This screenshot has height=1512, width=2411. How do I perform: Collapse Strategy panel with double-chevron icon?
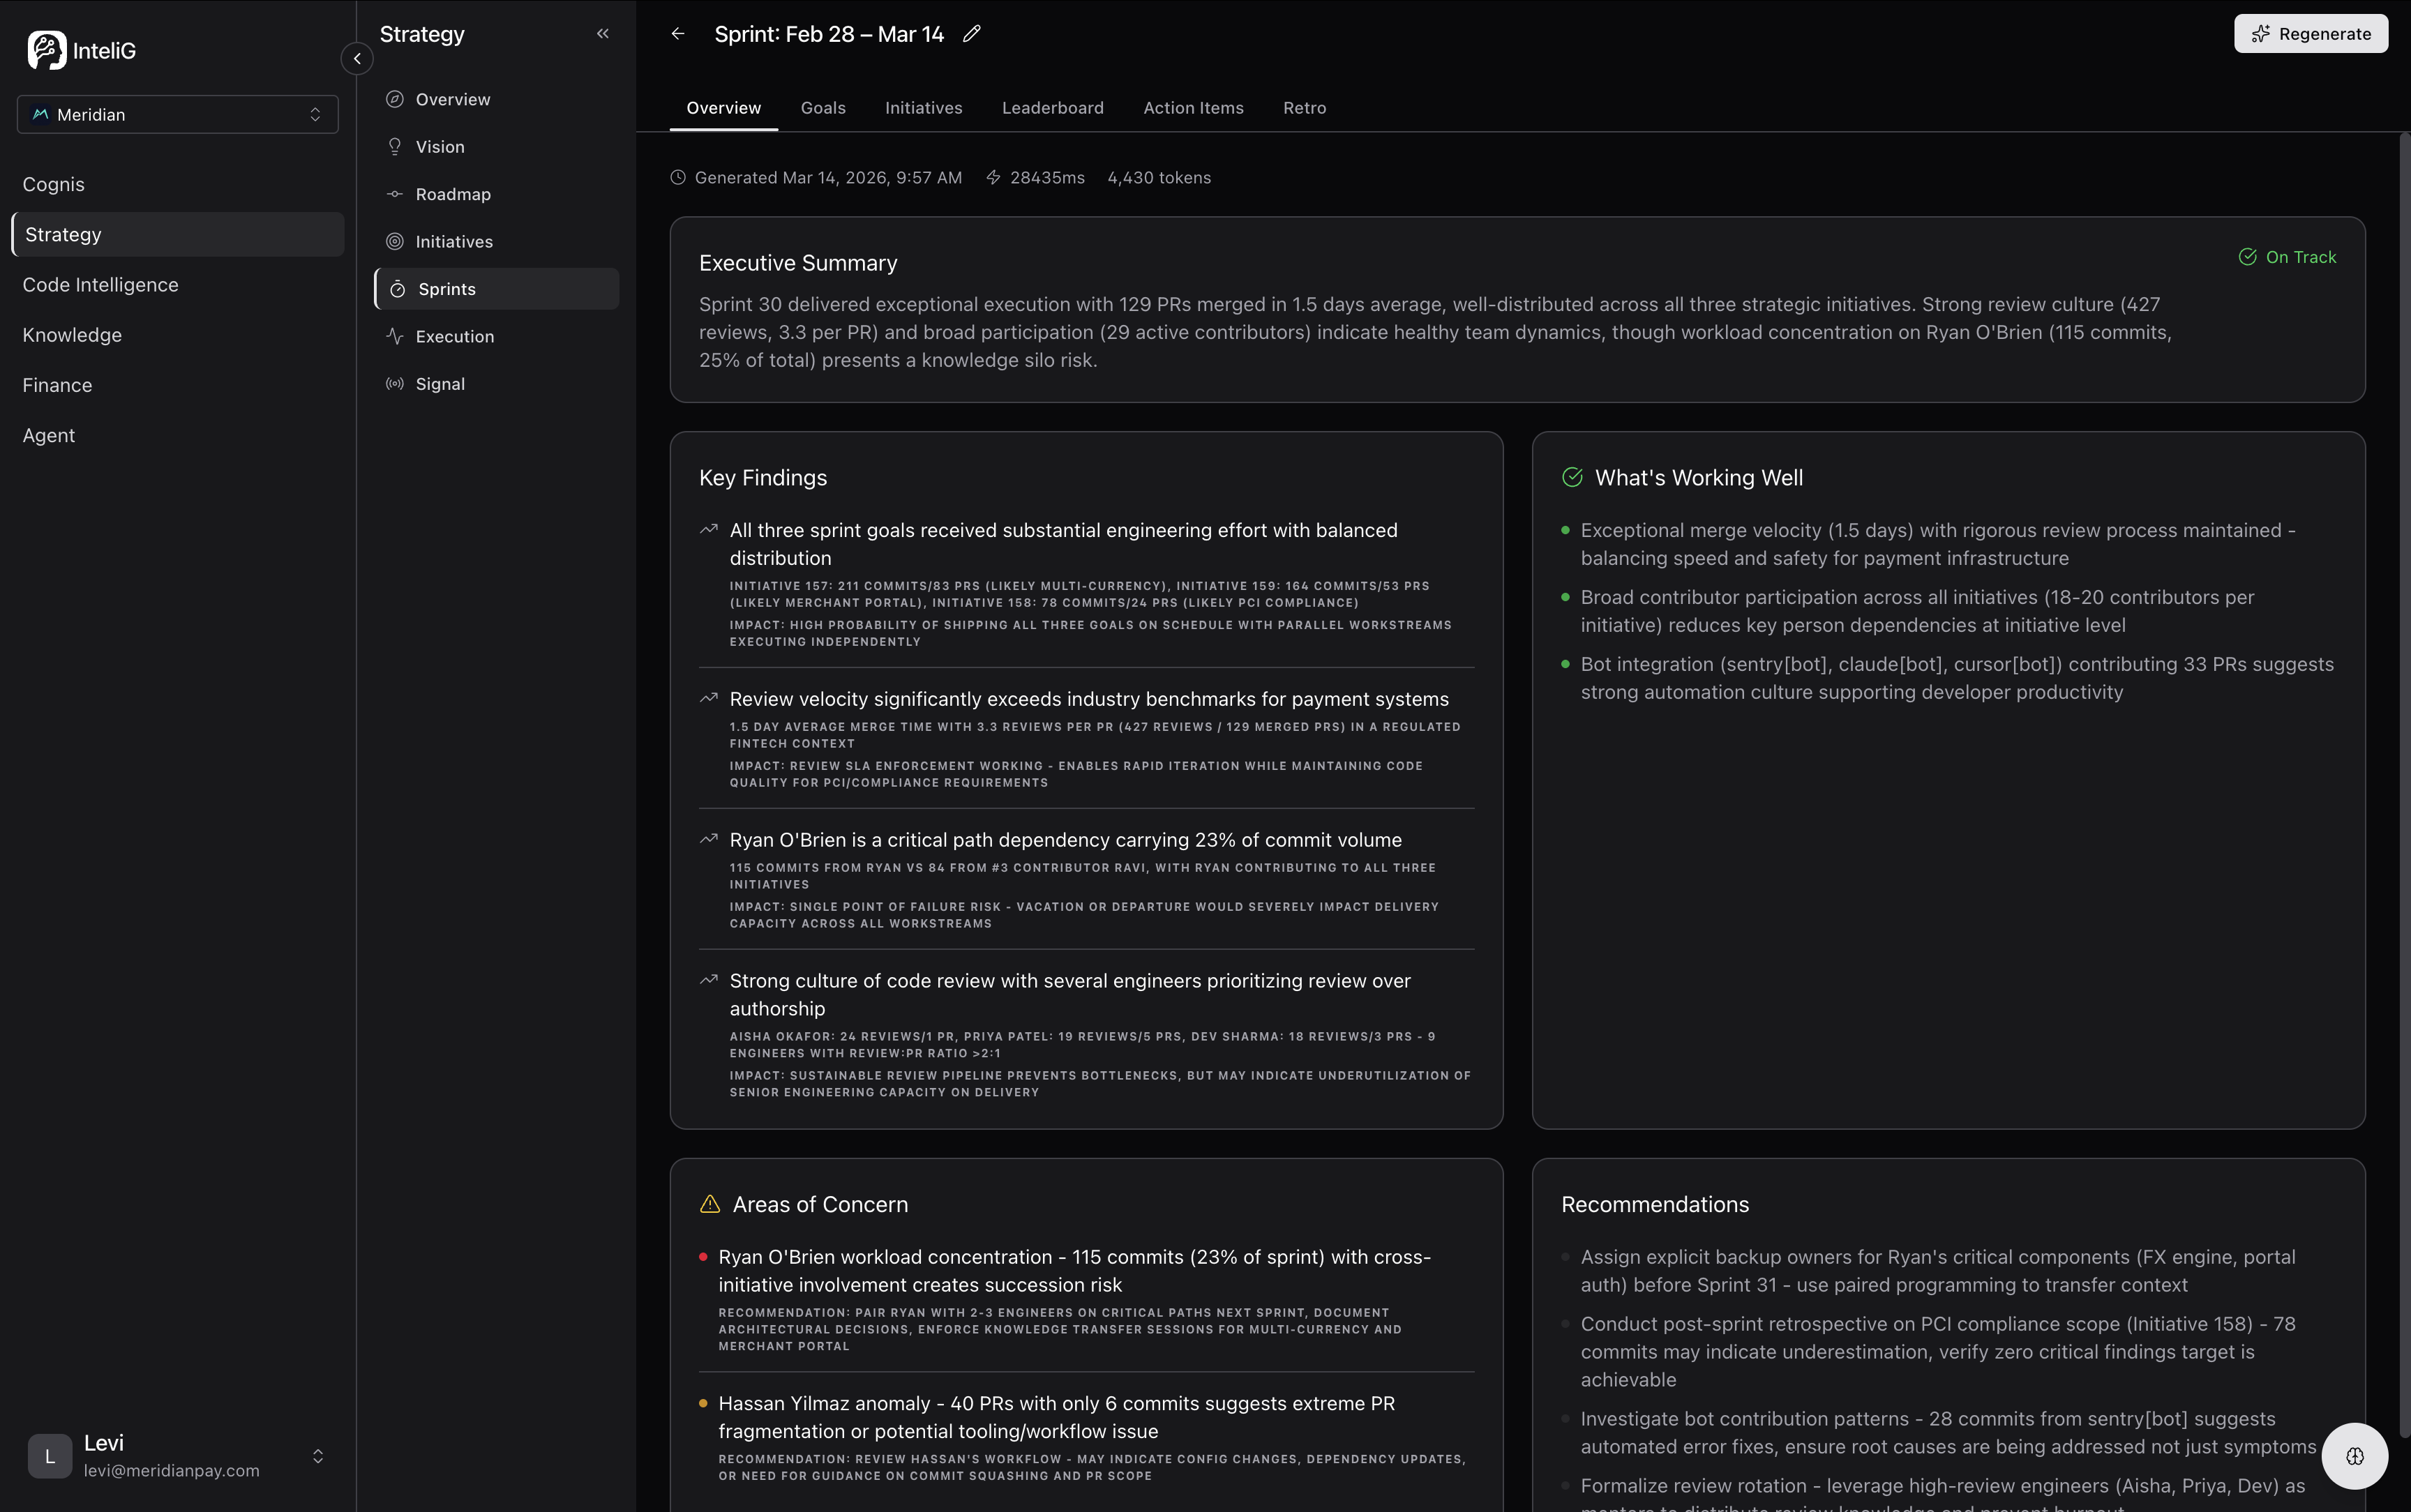pyautogui.click(x=602, y=34)
